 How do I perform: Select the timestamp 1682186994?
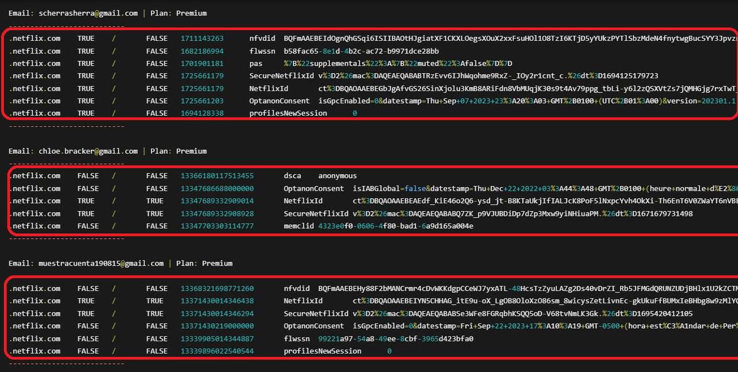click(202, 51)
